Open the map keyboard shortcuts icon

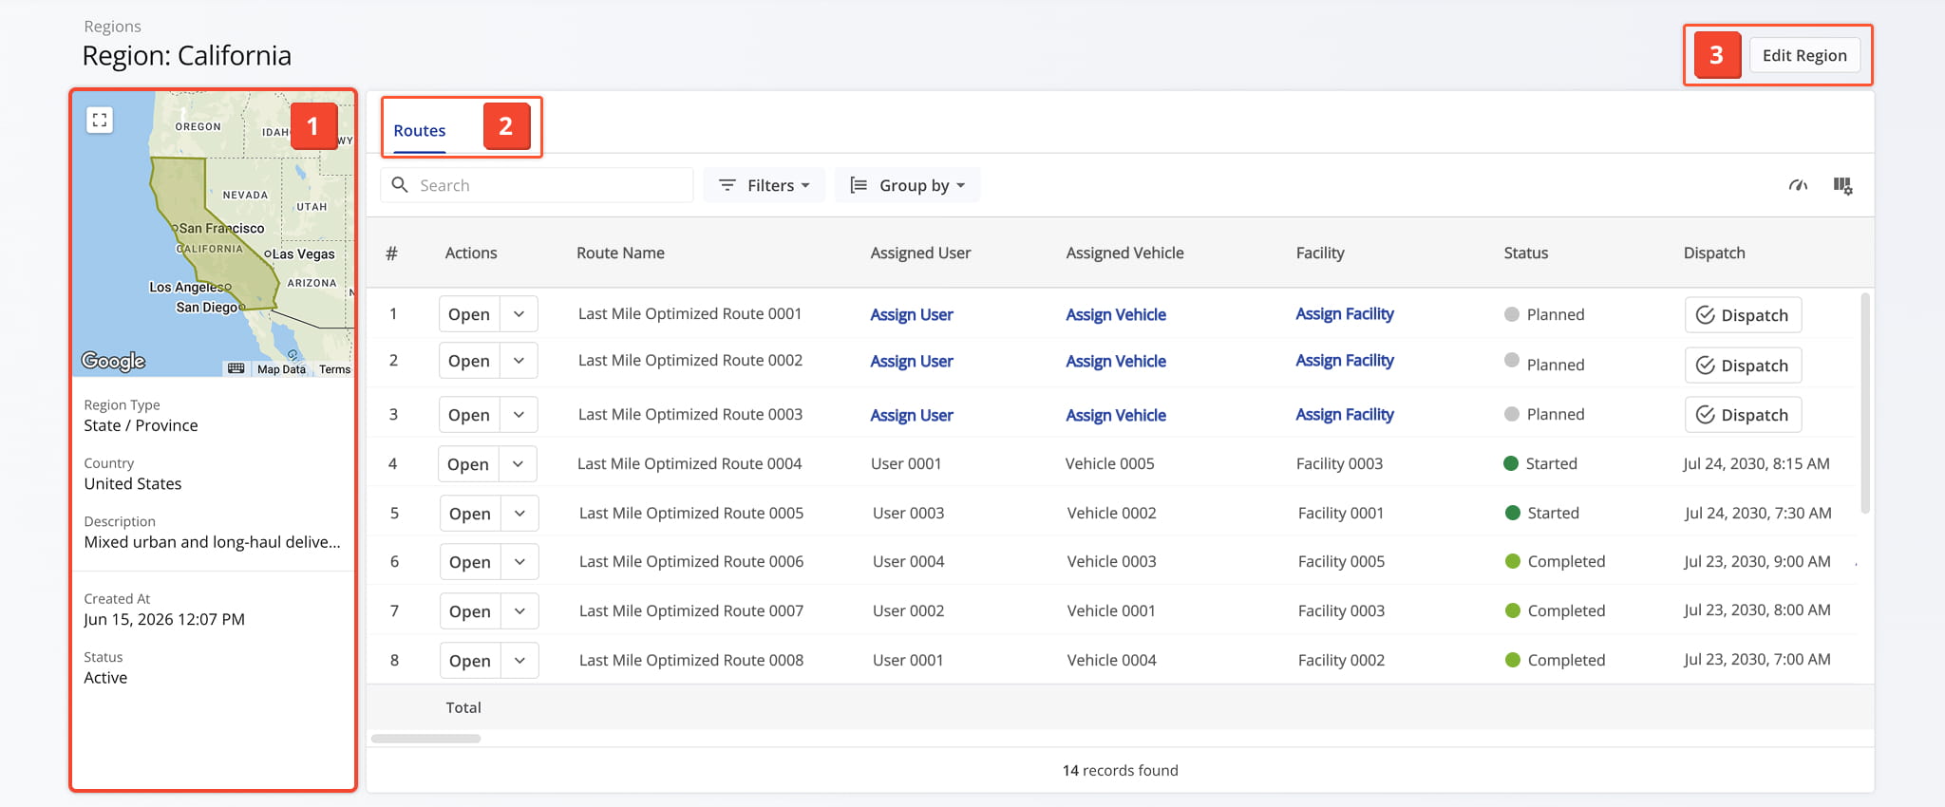click(236, 368)
